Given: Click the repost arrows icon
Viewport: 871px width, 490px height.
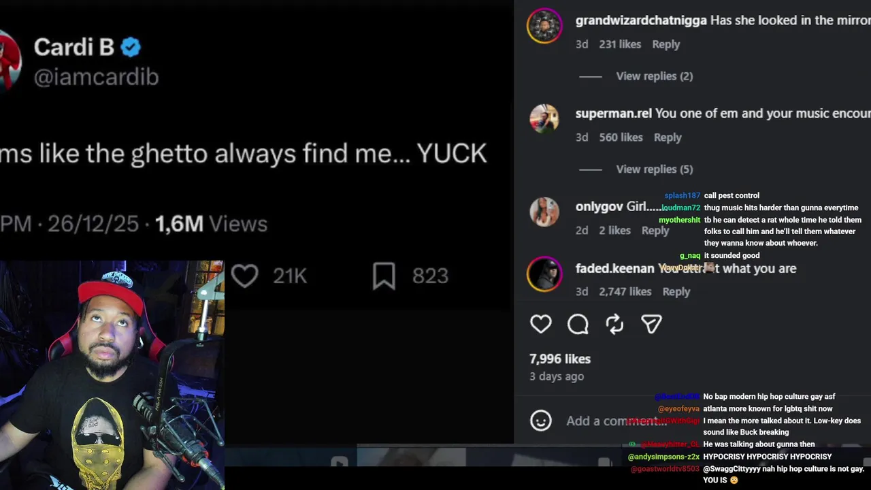Looking at the screenshot, I should 614,324.
